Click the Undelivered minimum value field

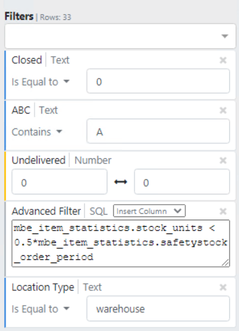click(59, 182)
